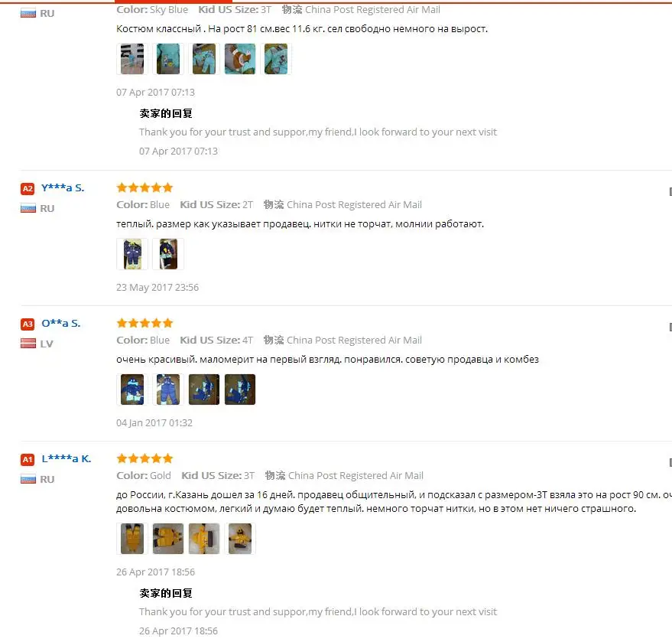Click the Russia flag under Y***a S.
Viewport: 672px width, 642px height.
pos(28,208)
